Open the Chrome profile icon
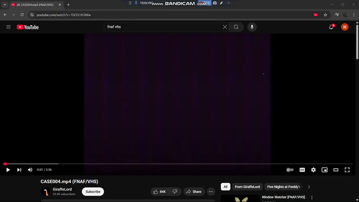This screenshot has height=202, width=359. pos(345,15)
